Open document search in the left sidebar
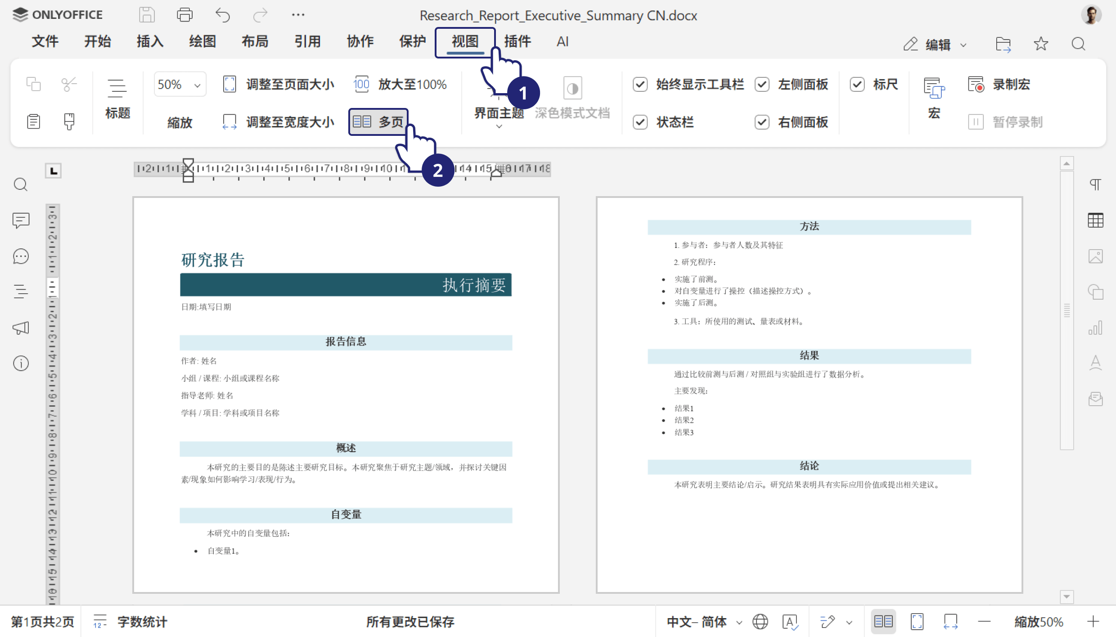The image size is (1116, 637). click(21, 184)
